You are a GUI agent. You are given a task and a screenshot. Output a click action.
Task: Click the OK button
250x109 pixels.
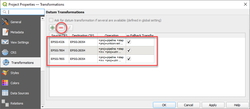164,105
